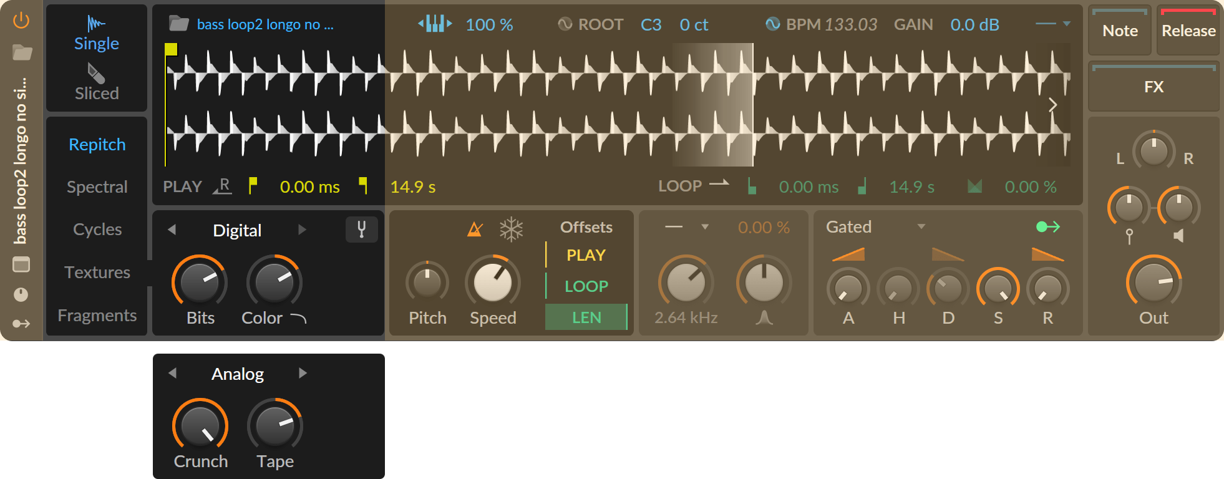Viewport: 1224px width, 479px height.
Task: Click the root note value C3
Action: 651,24
